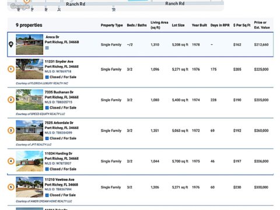Image resolution: width=280 pixels, height=210 pixels.
Task: Click 'Closed / For Sale' status for 7525 Arbordale Dr
Action: pyautogui.click(x=63, y=138)
